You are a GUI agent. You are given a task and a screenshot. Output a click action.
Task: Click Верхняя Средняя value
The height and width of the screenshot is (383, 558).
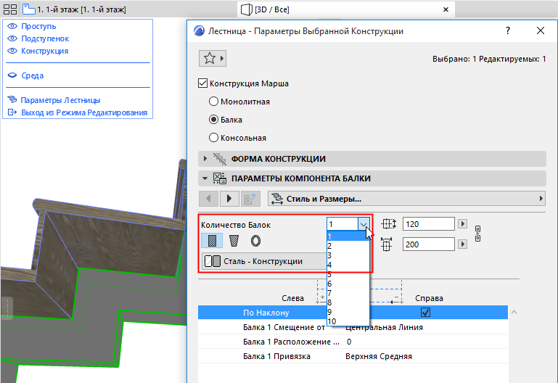pos(379,356)
